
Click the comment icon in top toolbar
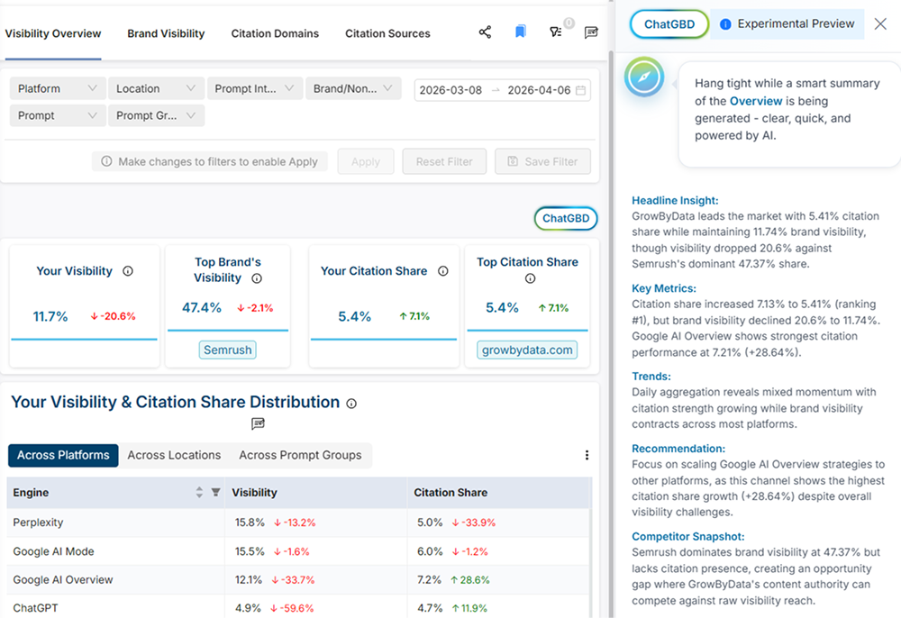tap(591, 32)
